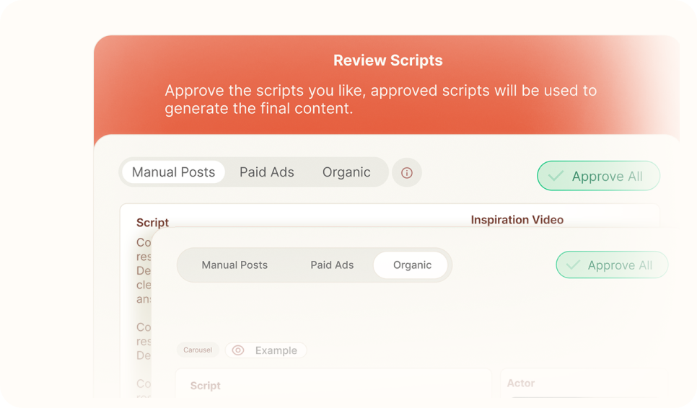Select the highlighted Organic tab in the front card
The height and width of the screenshot is (408, 697).
pos(412,265)
